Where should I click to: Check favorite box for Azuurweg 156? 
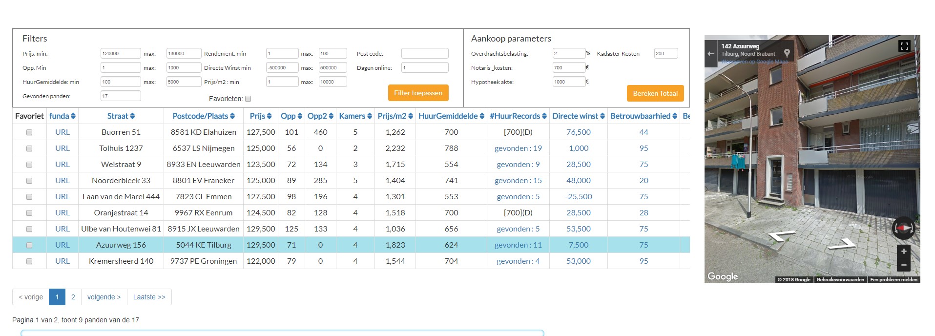pos(29,245)
